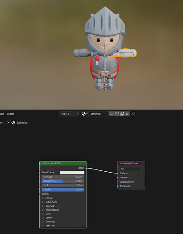Open the Slot 1 dropdown
183x234 pixels.
click(x=70, y=114)
